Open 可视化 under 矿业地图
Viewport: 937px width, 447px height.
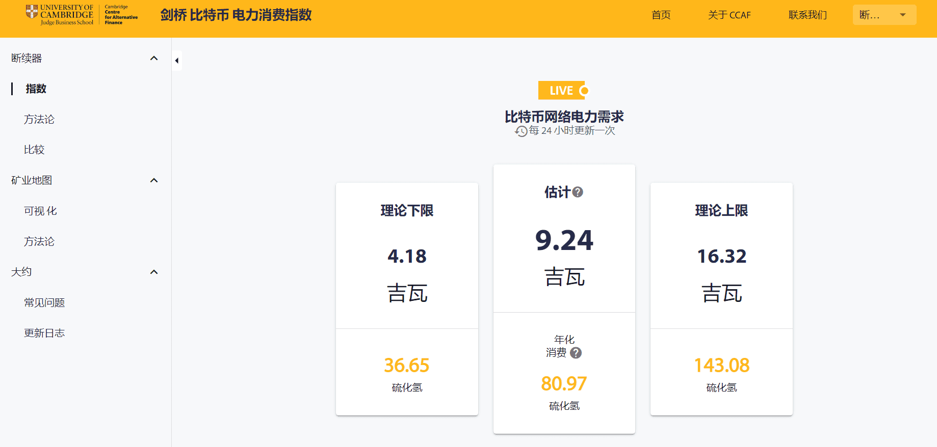(x=40, y=211)
